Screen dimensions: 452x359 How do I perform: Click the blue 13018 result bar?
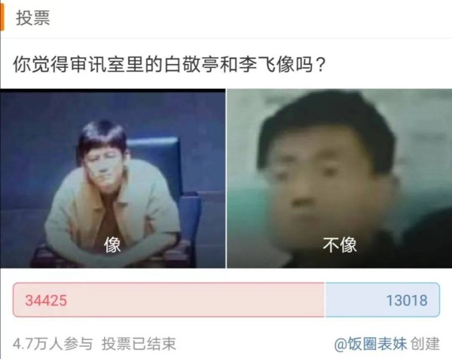(x=382, y=300)
